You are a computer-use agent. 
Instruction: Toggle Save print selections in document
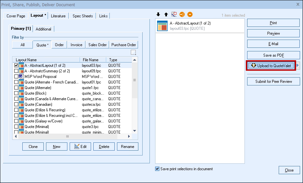tap(157, 169)
